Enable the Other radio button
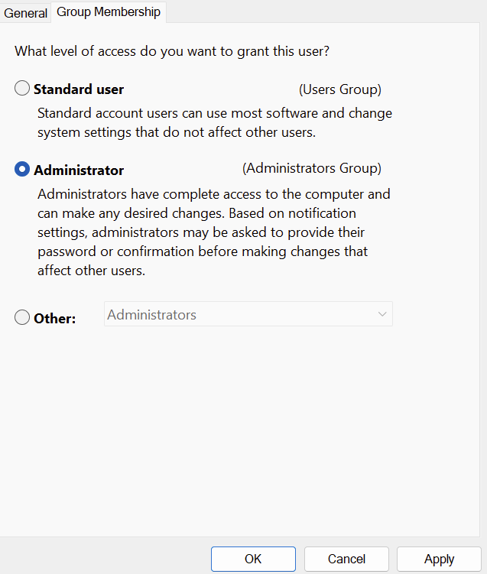Viewport: 487px width, 574px height. click(22, 317)
